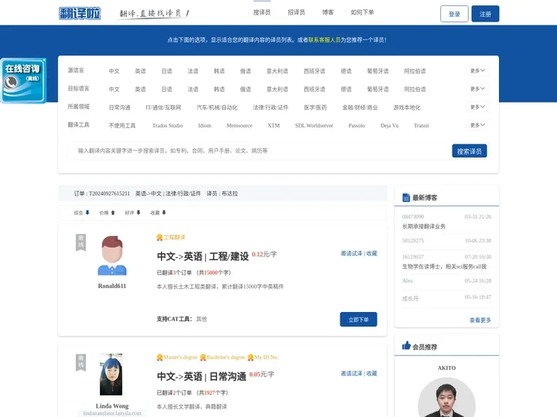Open blog post 生物学在读博士 entry
This screenshot has width=557, height=417.
pyautogui.click(x=444, y=266)
